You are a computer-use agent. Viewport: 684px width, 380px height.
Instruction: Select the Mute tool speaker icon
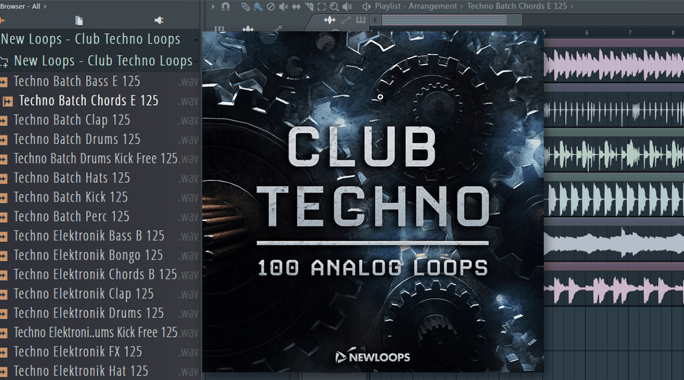[283, 6]
